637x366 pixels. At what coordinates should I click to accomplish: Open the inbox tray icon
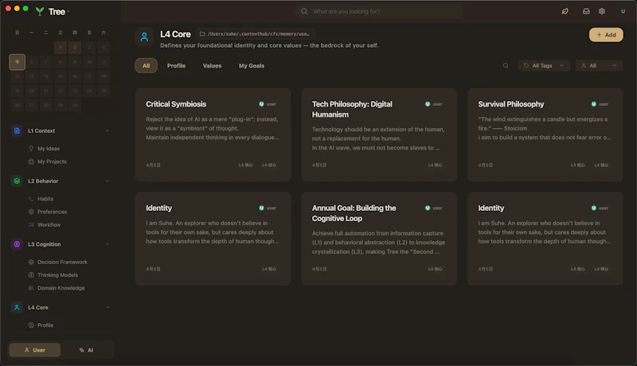tap(586, 11)
